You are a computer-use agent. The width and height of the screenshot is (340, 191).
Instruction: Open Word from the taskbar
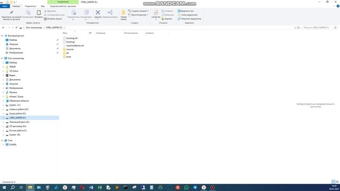91,187
